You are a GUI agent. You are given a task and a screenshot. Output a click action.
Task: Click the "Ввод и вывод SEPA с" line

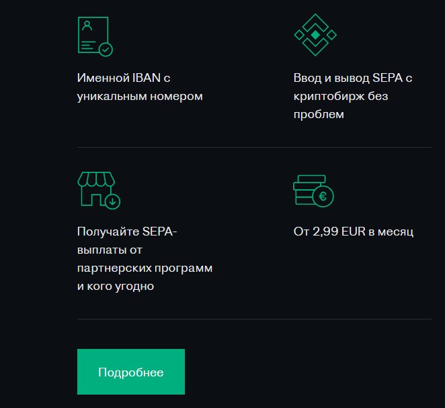coord(353,78)
